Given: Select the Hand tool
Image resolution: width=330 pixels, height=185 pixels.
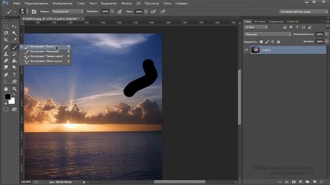Looking at the screenshot, I should pyautogui.click(x=6, y=89).
